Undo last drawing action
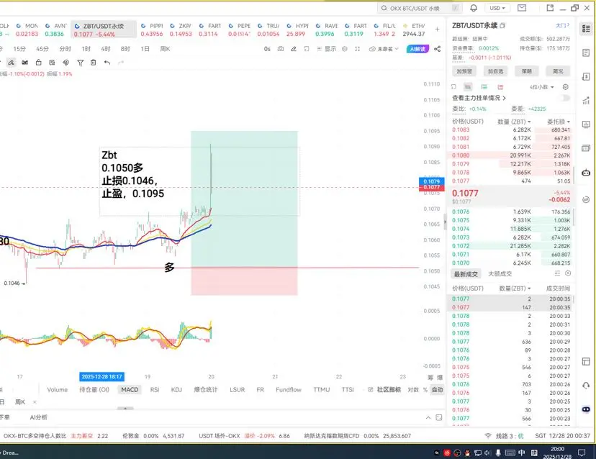Screen dimensions: 596x459 coord(107,63)
